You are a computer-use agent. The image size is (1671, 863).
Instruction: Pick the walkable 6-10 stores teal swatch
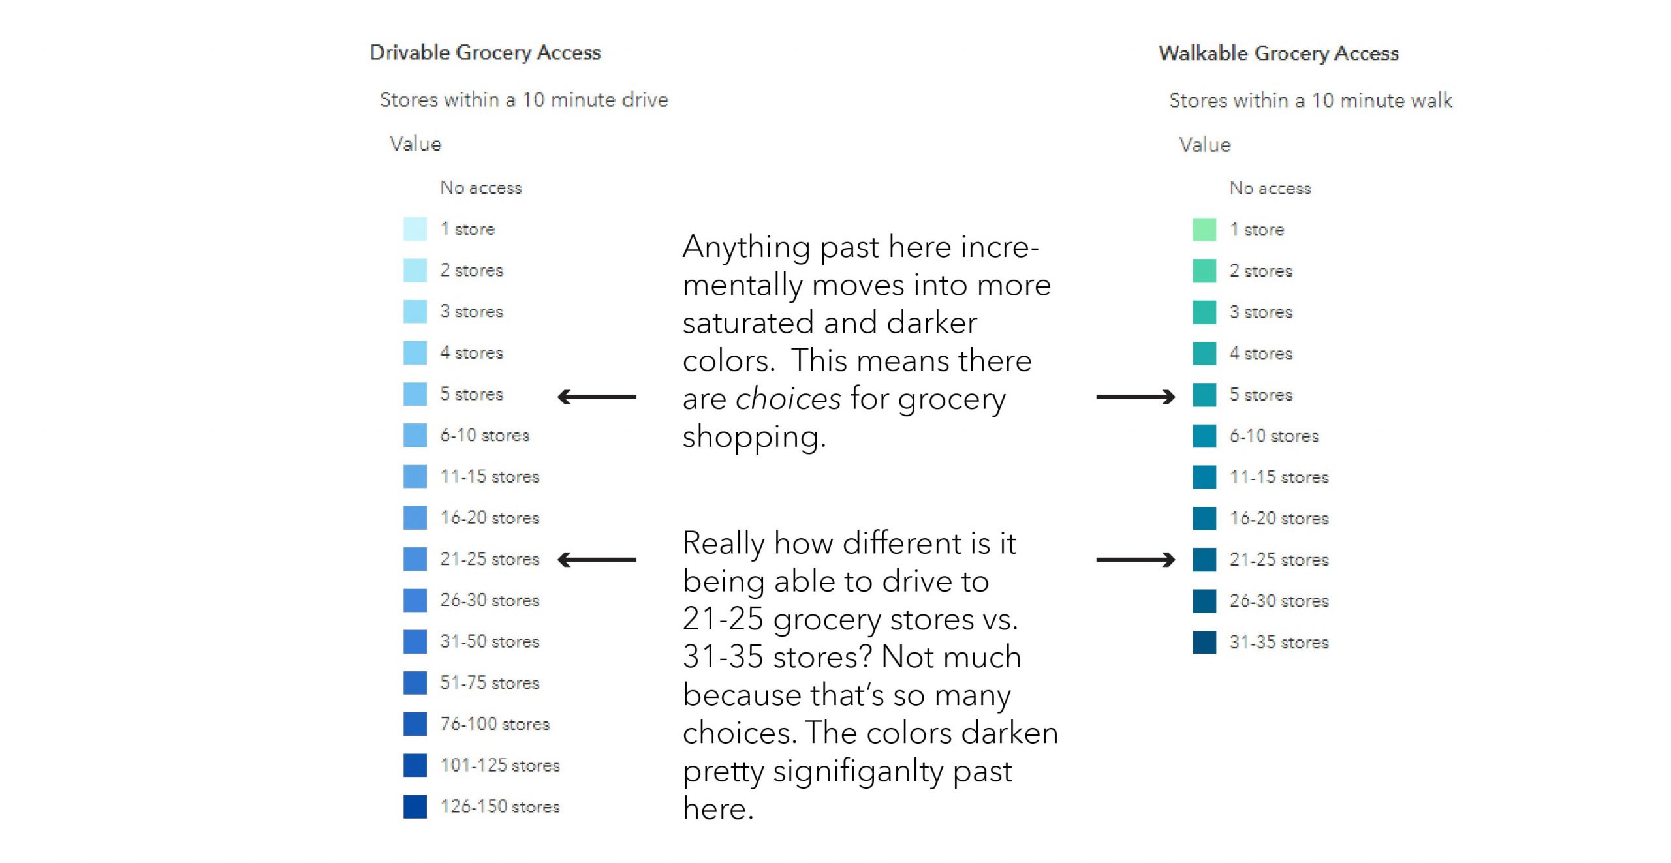tap(1204, 436)
